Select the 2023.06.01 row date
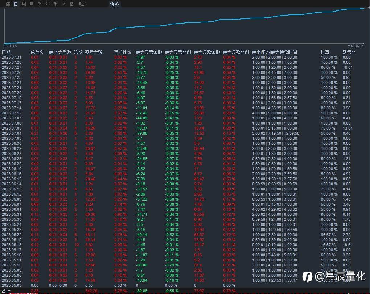The height and width of the screenshot is (294, 370). click(x=11, y=209)
